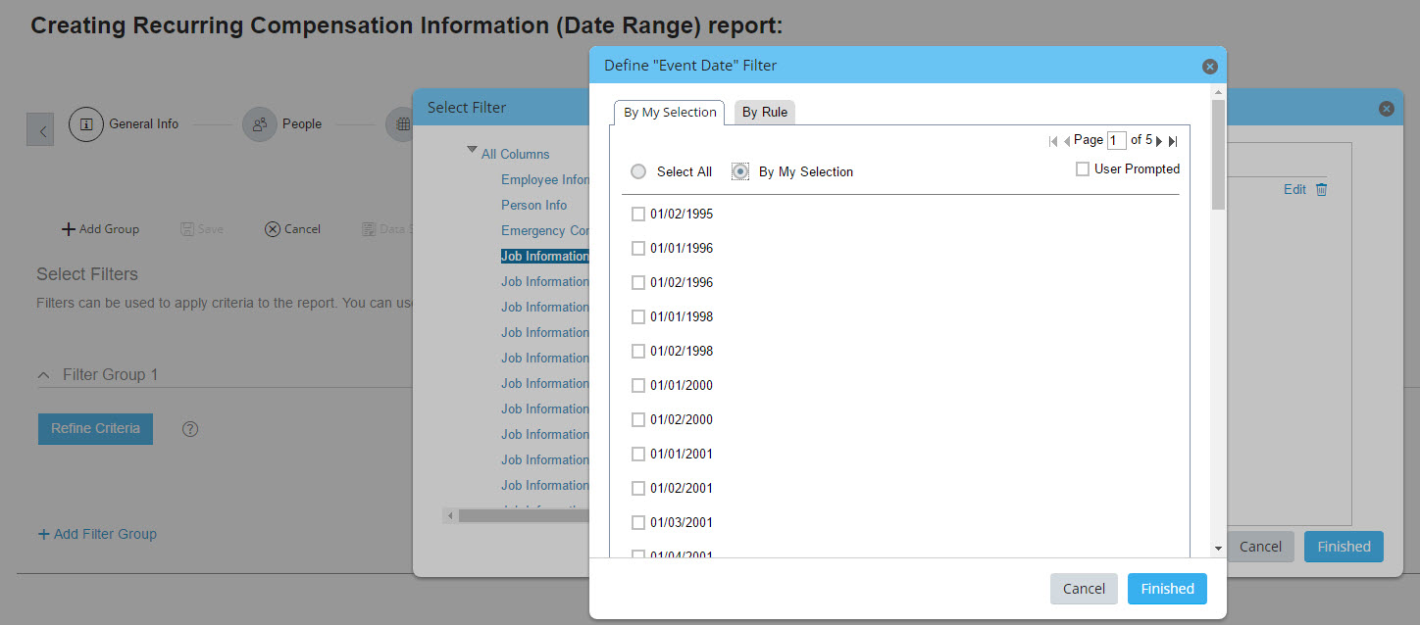Go to first page of date list
Image resolution: width=1420 pixels, height=625 pixels.
1053,141
